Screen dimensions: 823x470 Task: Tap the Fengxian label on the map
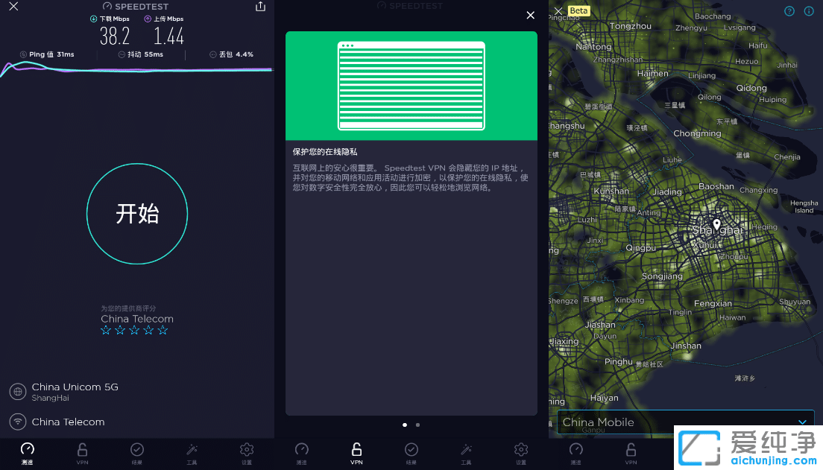713,303
